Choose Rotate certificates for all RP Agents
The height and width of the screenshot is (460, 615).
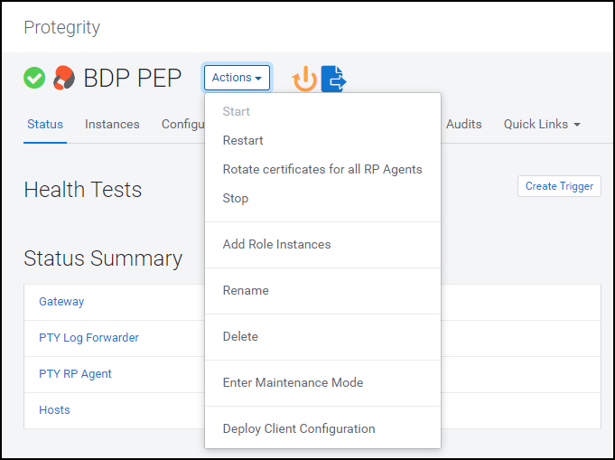[322, 169]
